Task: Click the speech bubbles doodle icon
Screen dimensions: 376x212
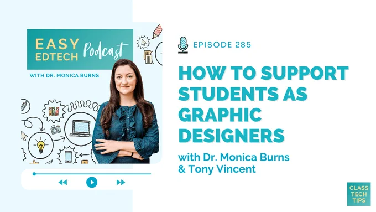Action: (148, 57)
